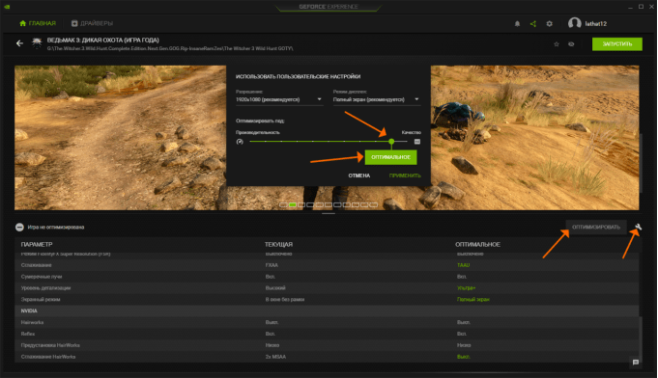Click the Reflex row label

[28, 334]
